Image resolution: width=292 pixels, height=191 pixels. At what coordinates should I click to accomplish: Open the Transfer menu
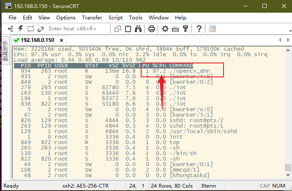92,18
